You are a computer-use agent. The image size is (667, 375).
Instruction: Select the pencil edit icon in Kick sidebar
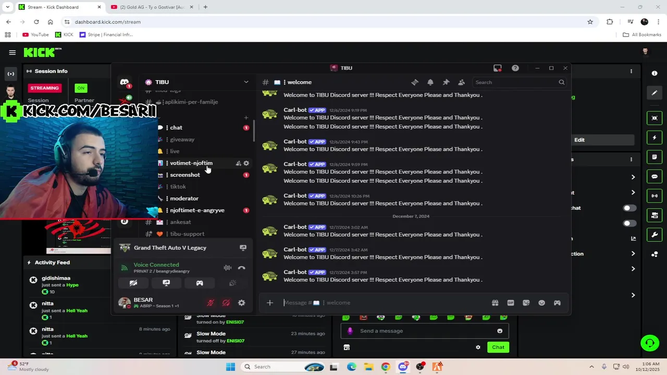(654, 93)
